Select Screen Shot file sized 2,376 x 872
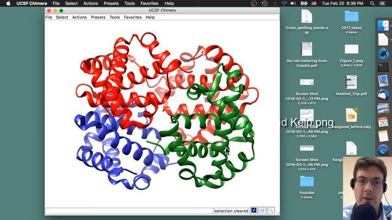392x220 pixels. (x=307, y=91)
